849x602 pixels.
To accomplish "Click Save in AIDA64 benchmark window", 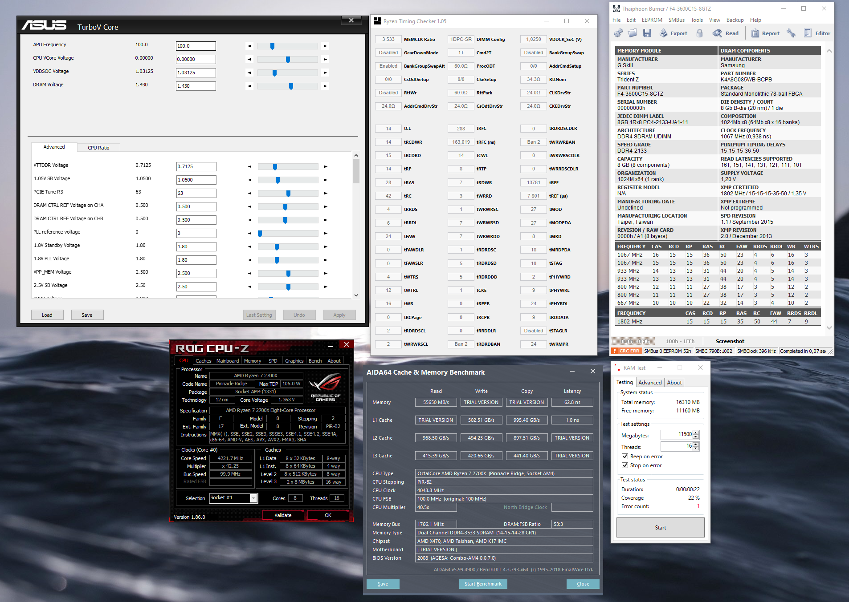I will pos(383,584).
